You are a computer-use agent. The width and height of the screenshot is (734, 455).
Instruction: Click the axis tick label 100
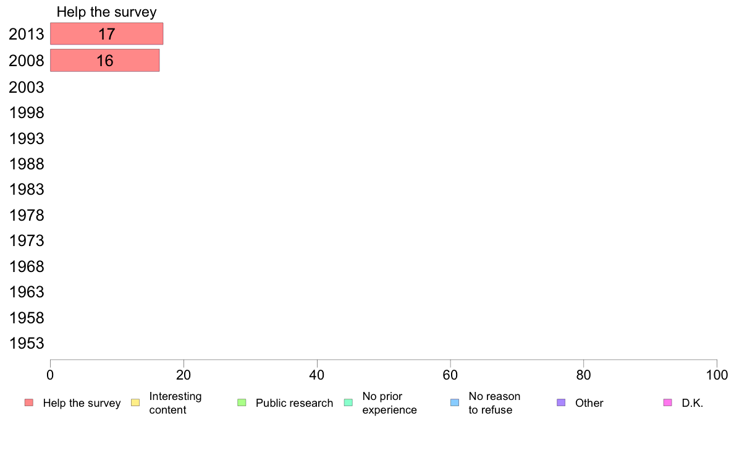pos(717,375)
